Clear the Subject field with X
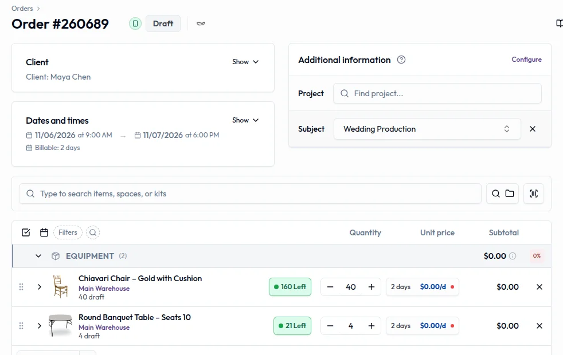This screenshot has height=355, width=563. click(x=533, y=129)
